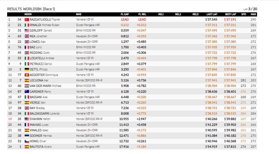Select the BEST LAP column header
The width and height of the screenshot is (279, 154).
click(x=230, y=14)
